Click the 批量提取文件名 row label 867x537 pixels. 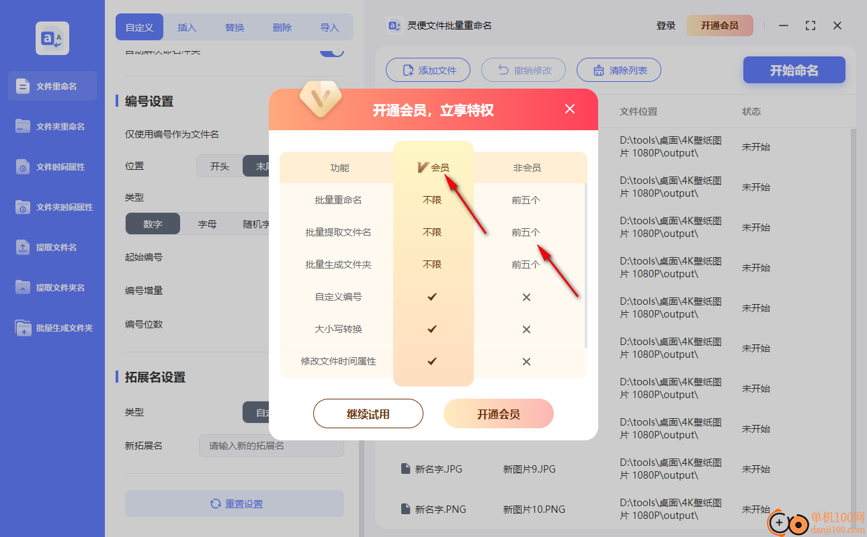click(x=338, y=232)
